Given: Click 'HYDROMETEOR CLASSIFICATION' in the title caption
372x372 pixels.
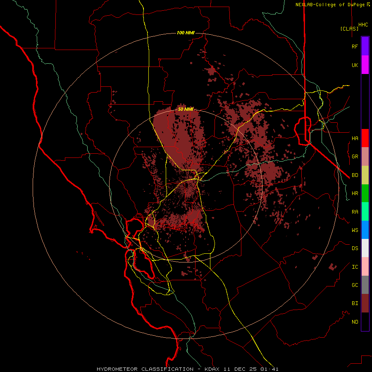Looking at the screenshot, I should point(145,369).
